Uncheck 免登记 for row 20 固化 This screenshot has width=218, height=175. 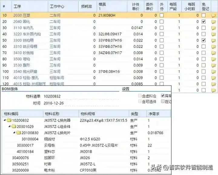tap(204, 22)
